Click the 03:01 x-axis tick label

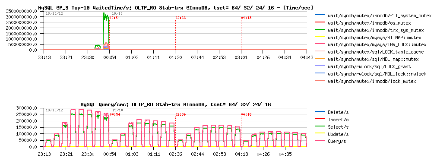point(241,58)
